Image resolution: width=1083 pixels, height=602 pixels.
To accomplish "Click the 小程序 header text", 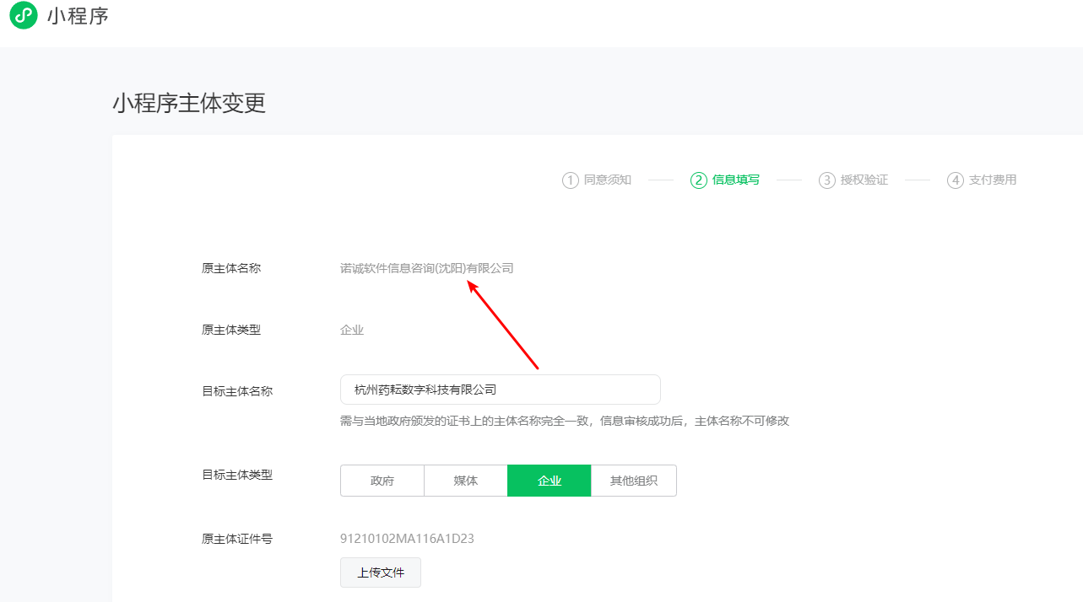I will click(78, 15).
